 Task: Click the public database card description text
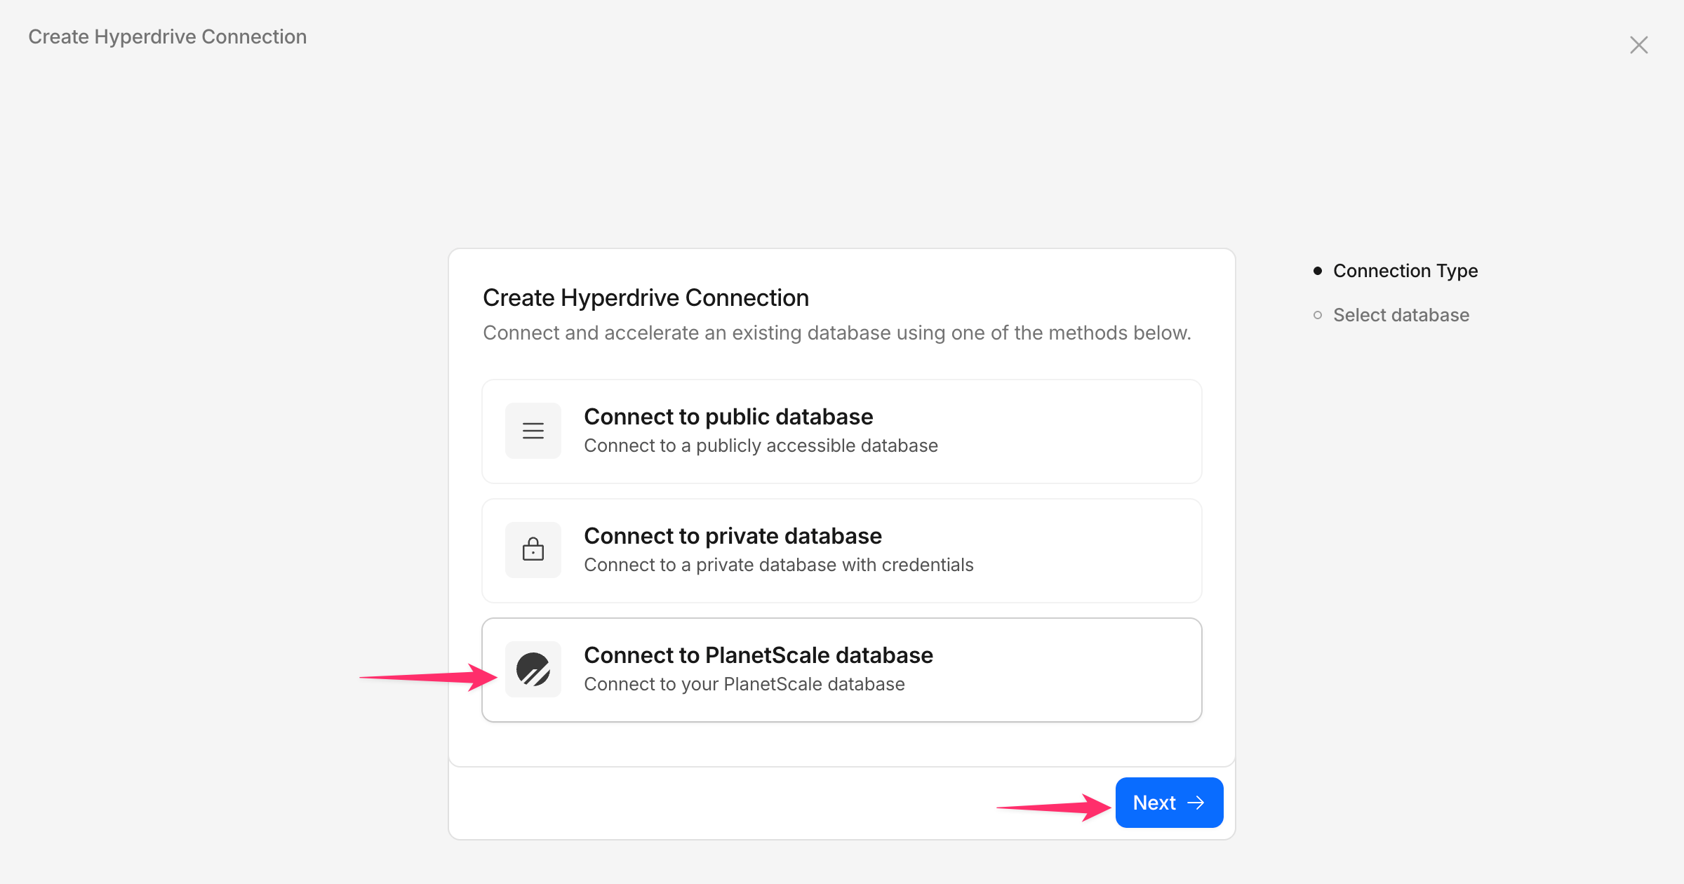click(x=760, y=446)
